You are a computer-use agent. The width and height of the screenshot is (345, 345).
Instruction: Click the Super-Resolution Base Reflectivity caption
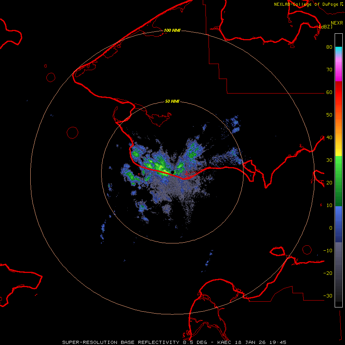click(x=121, y=342)
